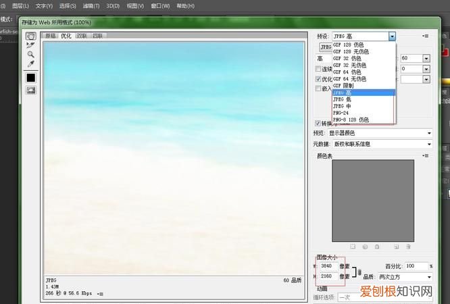Select the Eyedropper tool

pos(30,64)
